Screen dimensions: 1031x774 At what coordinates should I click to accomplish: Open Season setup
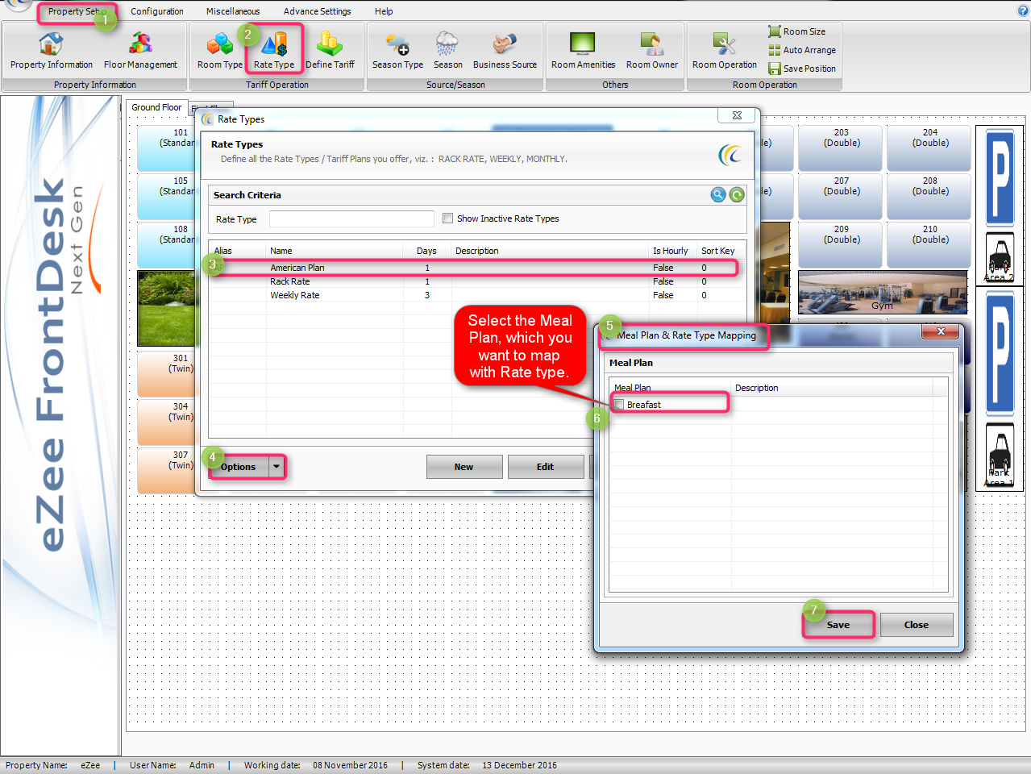pos(447,51)
